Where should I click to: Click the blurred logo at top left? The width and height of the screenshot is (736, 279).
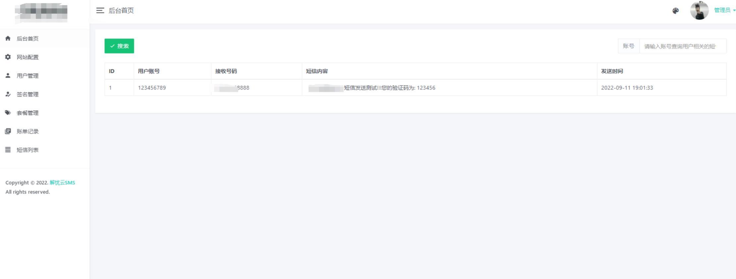pos(41,13)
